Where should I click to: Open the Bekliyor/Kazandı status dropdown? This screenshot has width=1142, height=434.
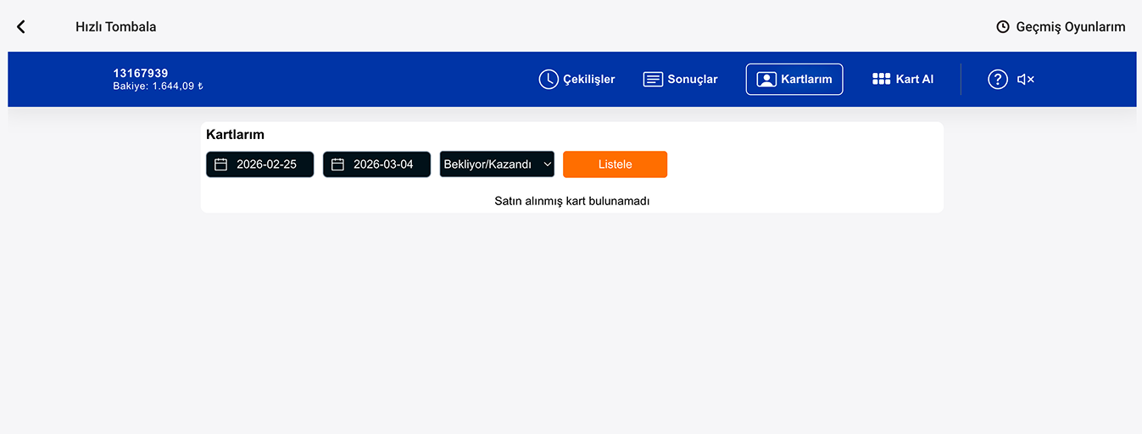487,164
